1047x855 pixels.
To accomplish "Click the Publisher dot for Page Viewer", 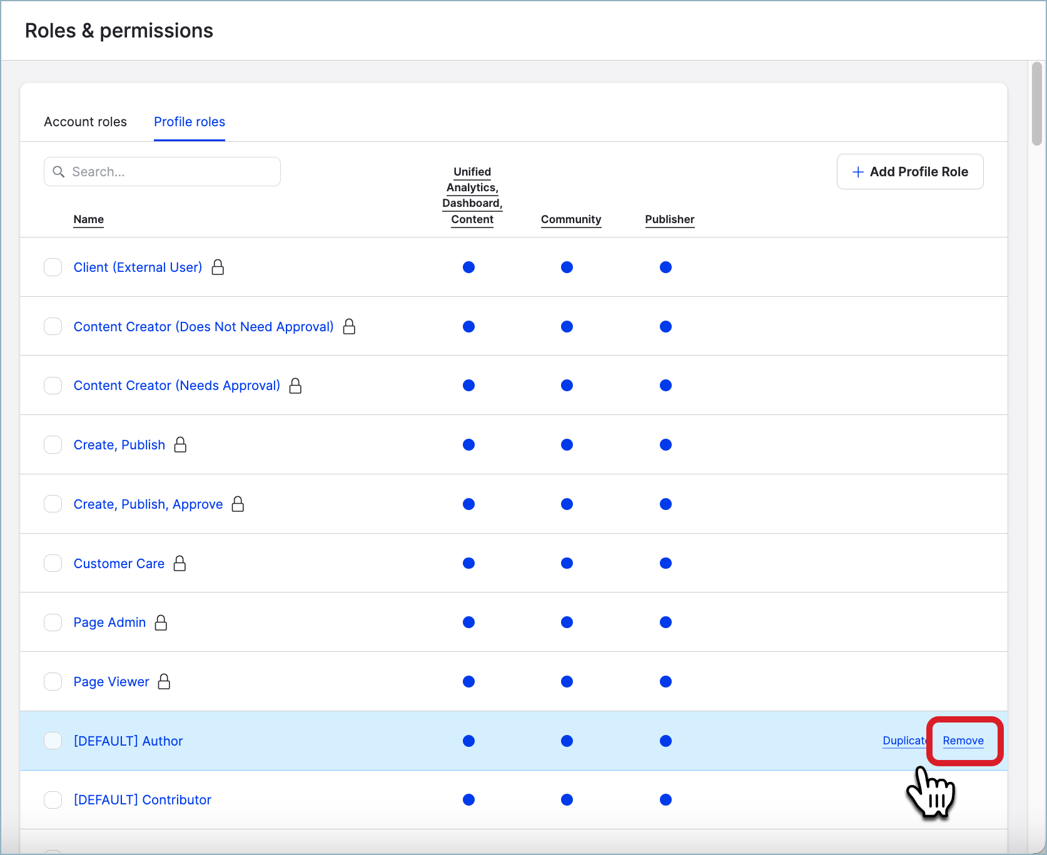I will click(665, 681).
